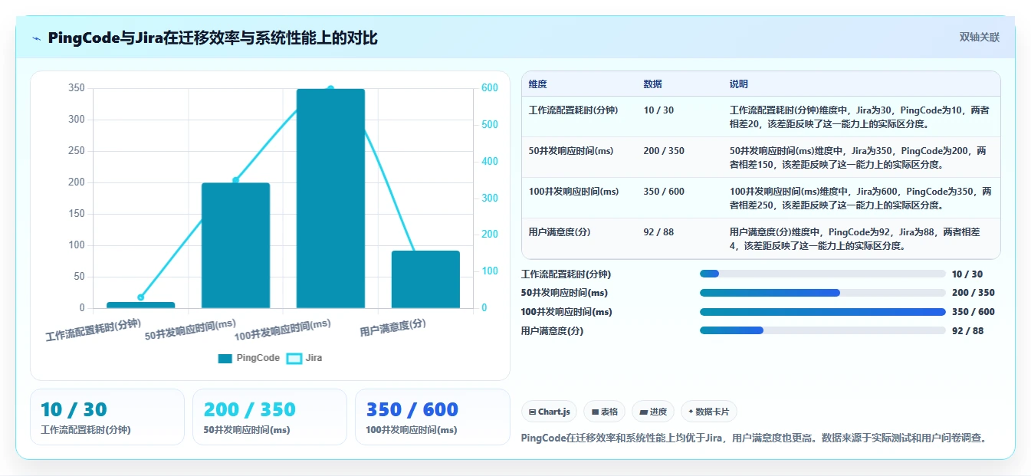
Task: Select the 进度 chip
Action: tap(653, 412)
